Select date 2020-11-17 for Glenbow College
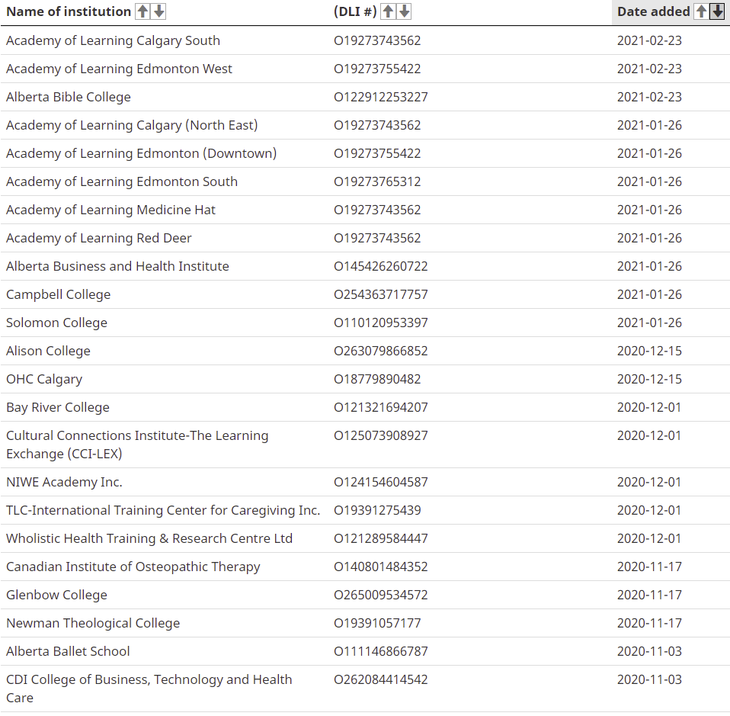 pyautogui.click(x=649, y=595)
